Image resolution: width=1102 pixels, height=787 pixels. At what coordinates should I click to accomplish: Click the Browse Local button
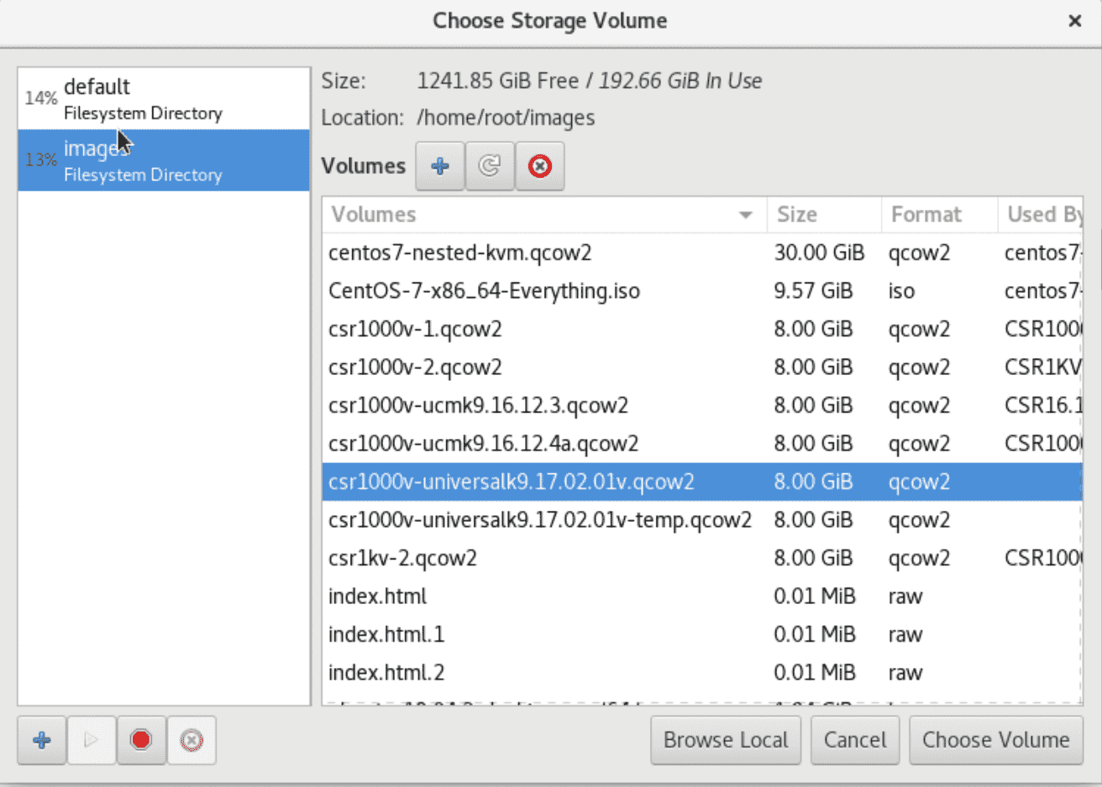[726, 740]
